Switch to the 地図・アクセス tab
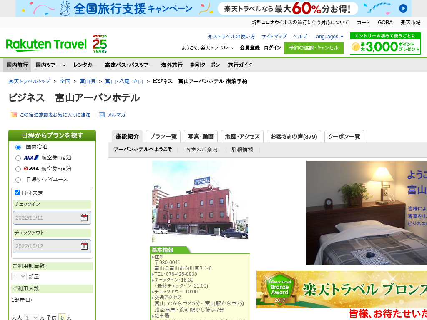427x320 pixels. [x=242, y=136]
